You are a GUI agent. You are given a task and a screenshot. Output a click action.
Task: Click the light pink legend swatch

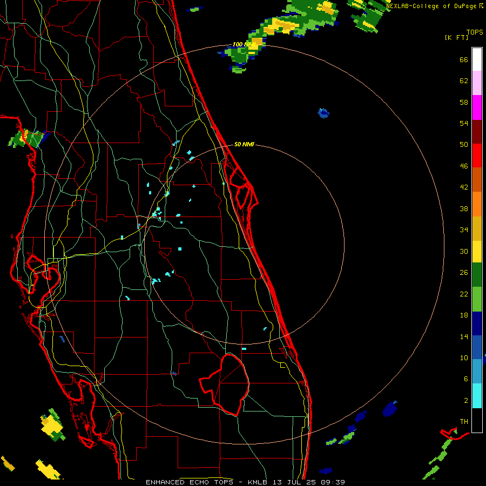click(x=477, y=83)
